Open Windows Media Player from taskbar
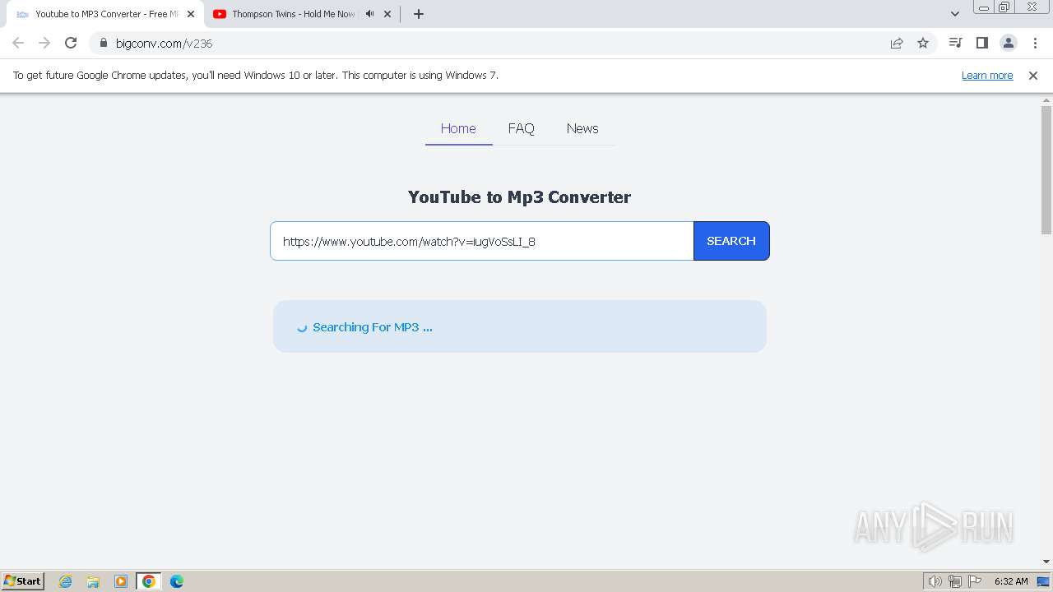 point(121,581)
